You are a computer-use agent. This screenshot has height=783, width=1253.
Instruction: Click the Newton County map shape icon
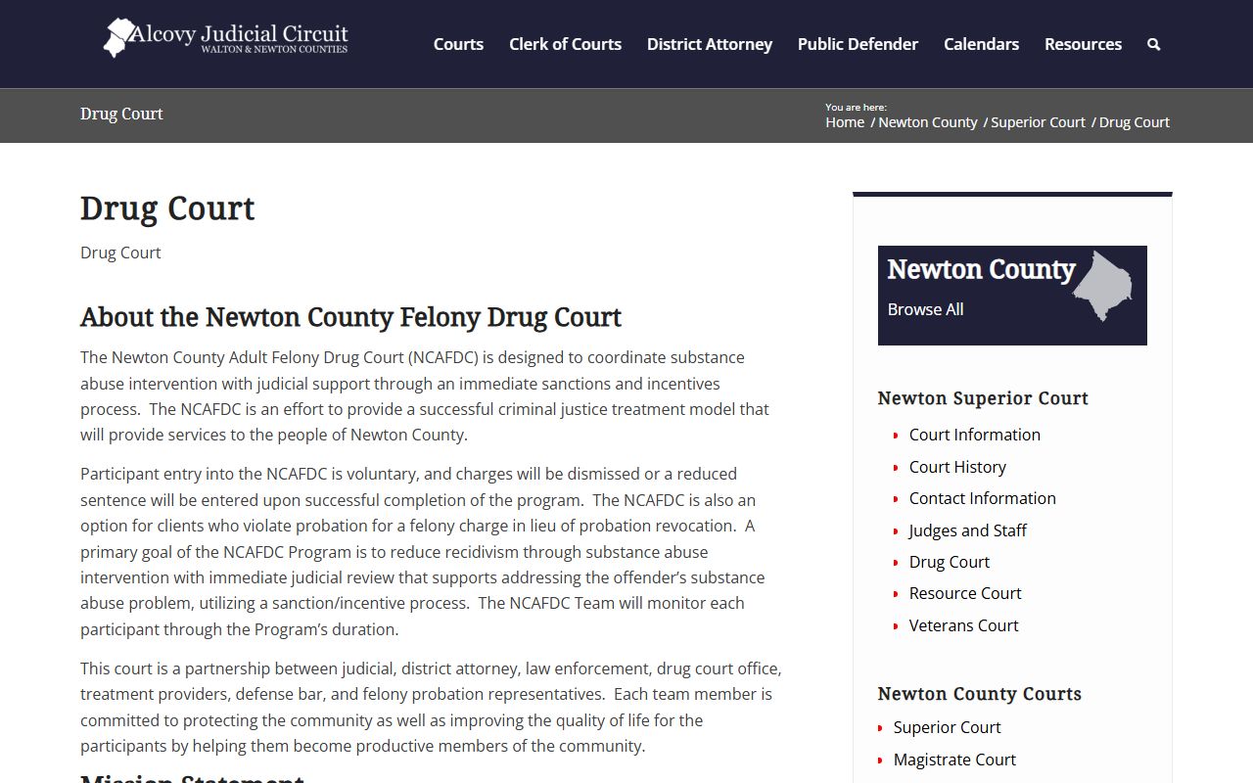1102,287
